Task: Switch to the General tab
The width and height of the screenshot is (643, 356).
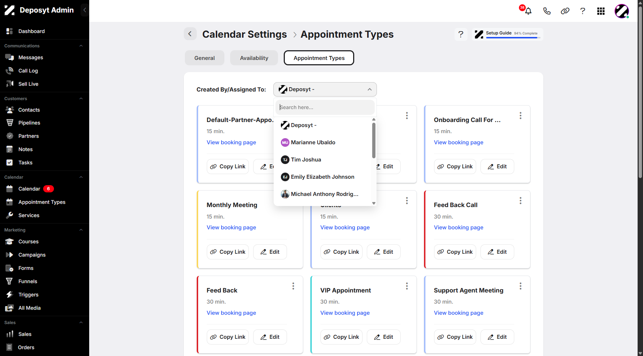Action: coord(205,58)
